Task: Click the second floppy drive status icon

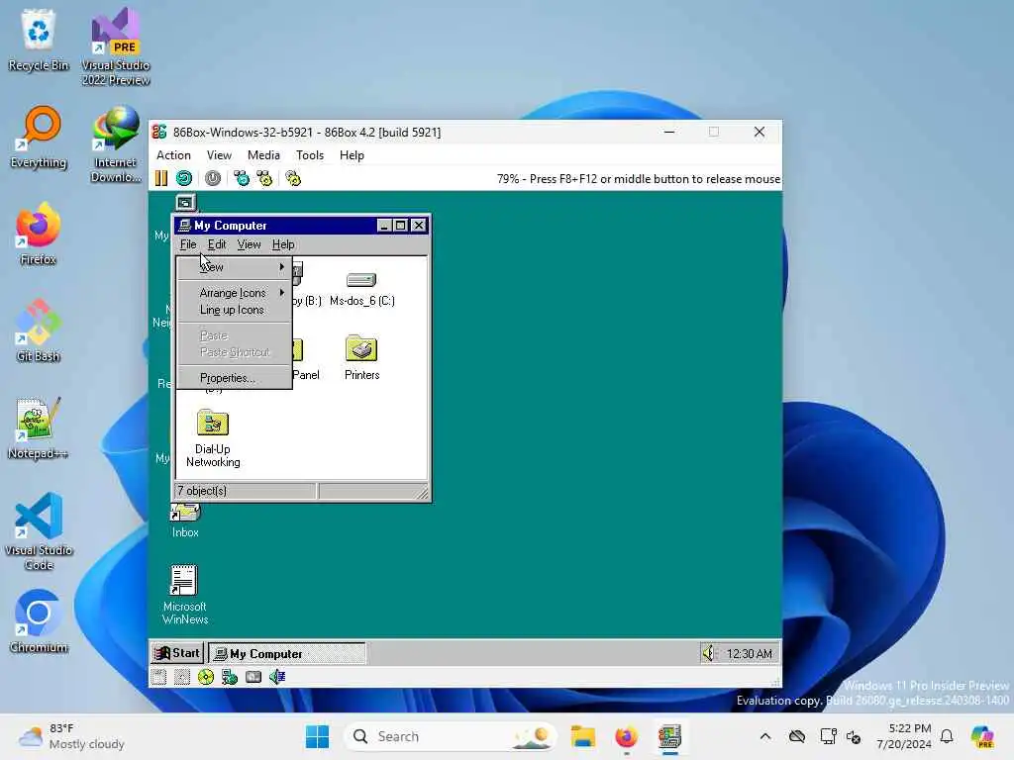Action: click(x=182, y=677)
